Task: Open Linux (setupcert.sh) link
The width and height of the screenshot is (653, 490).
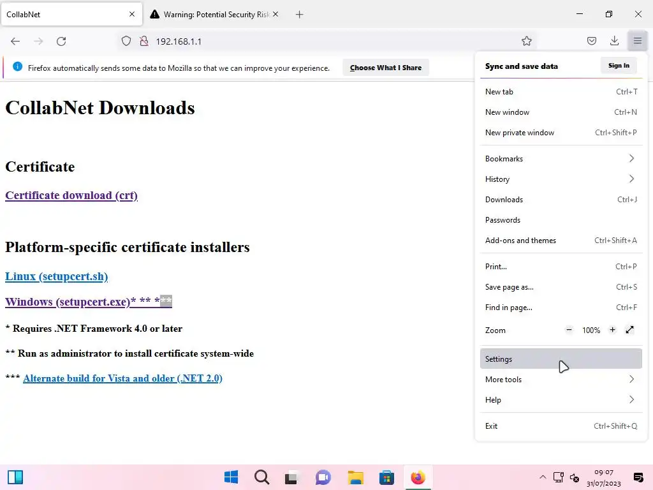Action: click(56, 276)
